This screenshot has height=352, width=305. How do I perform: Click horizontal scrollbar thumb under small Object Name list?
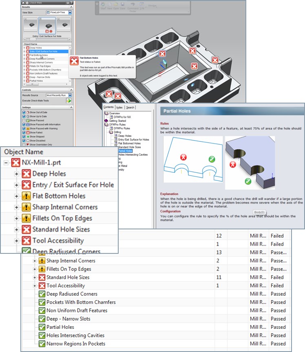click(32, 84)
